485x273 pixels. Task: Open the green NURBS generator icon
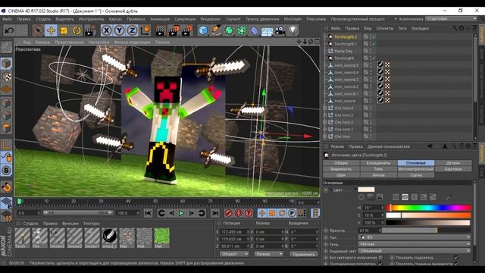point(229,30)
